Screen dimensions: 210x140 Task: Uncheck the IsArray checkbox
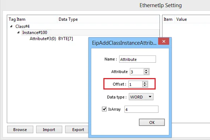coord(104,109)
